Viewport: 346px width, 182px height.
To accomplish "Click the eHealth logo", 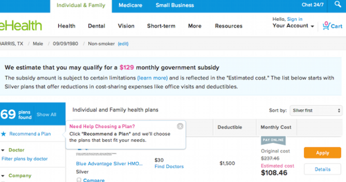I will [x=21, y=25].
